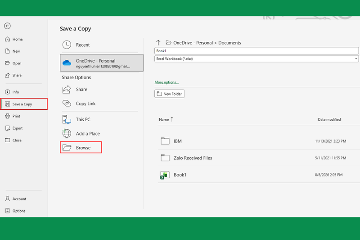The image size is (360, 240).
Task: Open the More options link
Action: tap(166, 82)
